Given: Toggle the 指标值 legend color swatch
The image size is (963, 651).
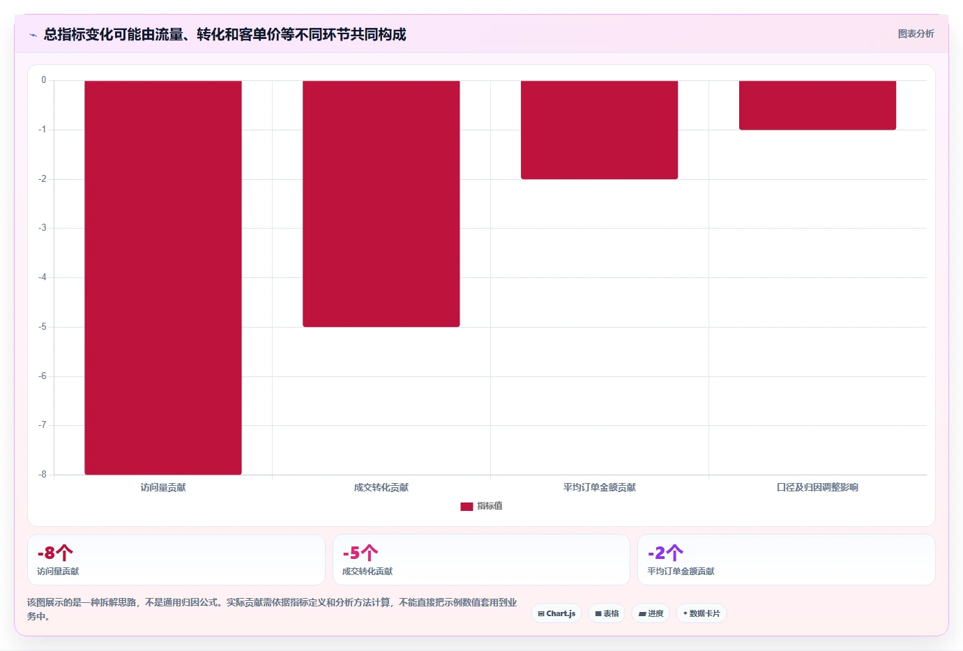Looking at the screenshot, I should 467,506.
